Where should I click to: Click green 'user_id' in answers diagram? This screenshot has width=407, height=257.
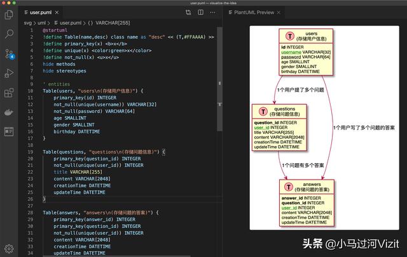[289, 208]
